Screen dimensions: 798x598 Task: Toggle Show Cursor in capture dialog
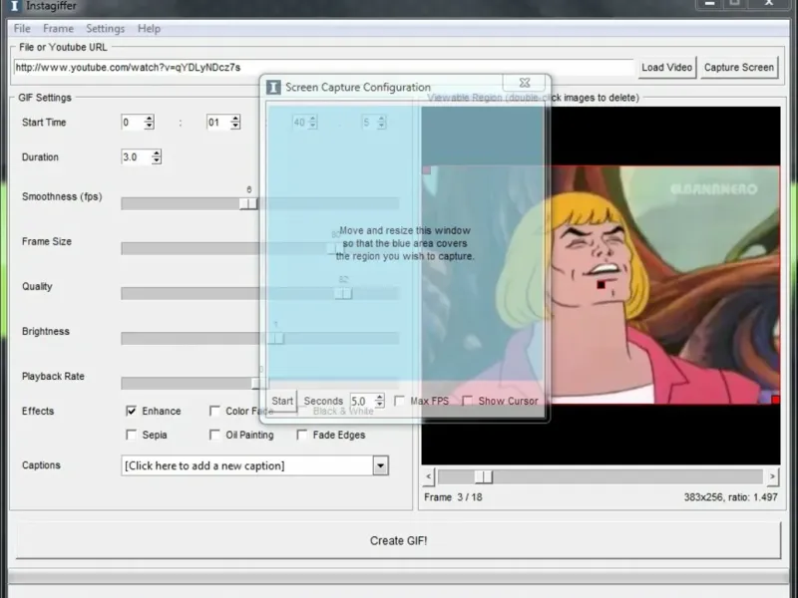tap(467, 401)
